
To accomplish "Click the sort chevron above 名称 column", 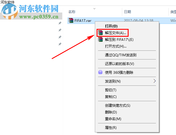I will coord(94,9).
